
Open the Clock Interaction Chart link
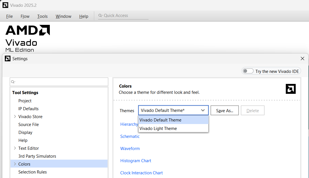(x=141, y=173)
